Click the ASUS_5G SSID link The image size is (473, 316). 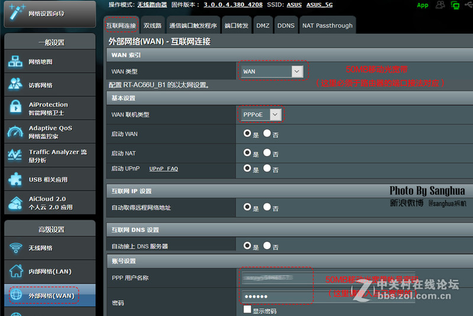click(x=319, y=5)
